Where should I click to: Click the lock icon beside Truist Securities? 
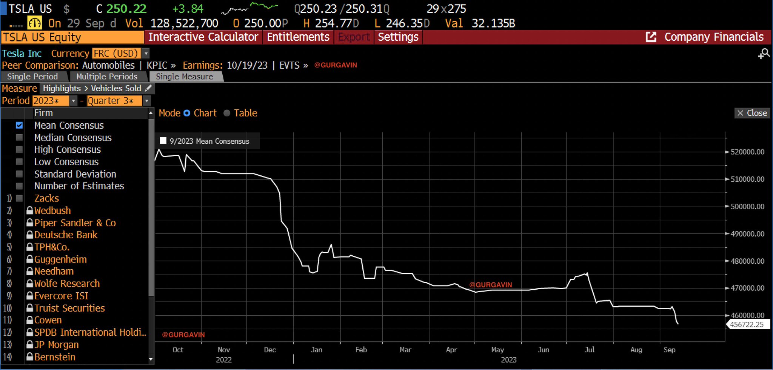(30, 308)
